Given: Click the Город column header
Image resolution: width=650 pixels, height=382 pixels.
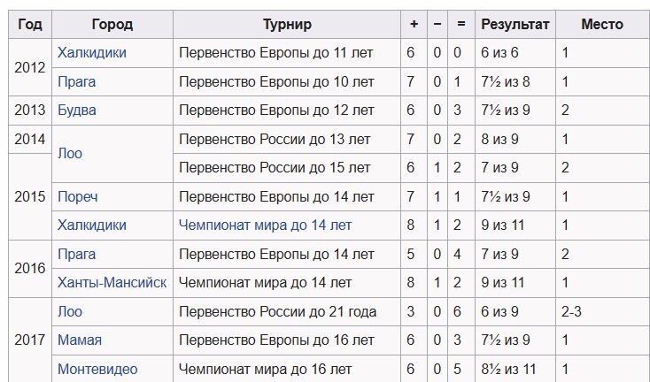Looking at the screenshot, I should (112, 25).
